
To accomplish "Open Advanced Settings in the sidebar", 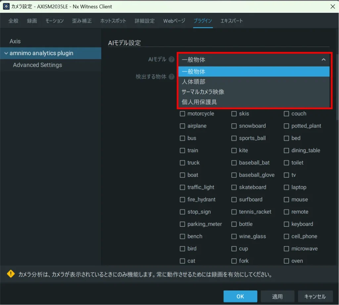I will pos(37,65).
